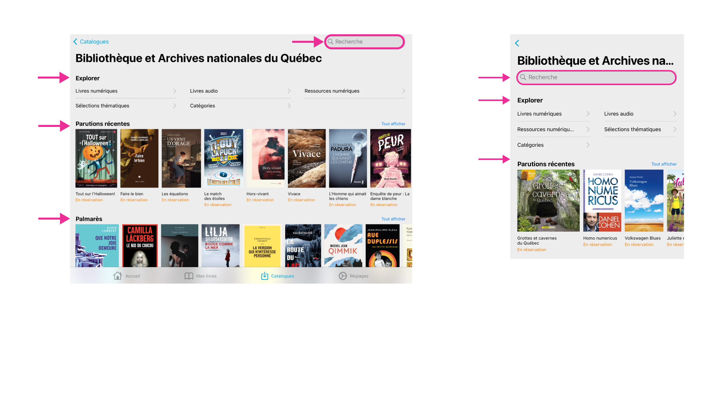Open the Hors-vivant book cover
Viewport: 726px width, 408px height.
[x=265, y=158]
